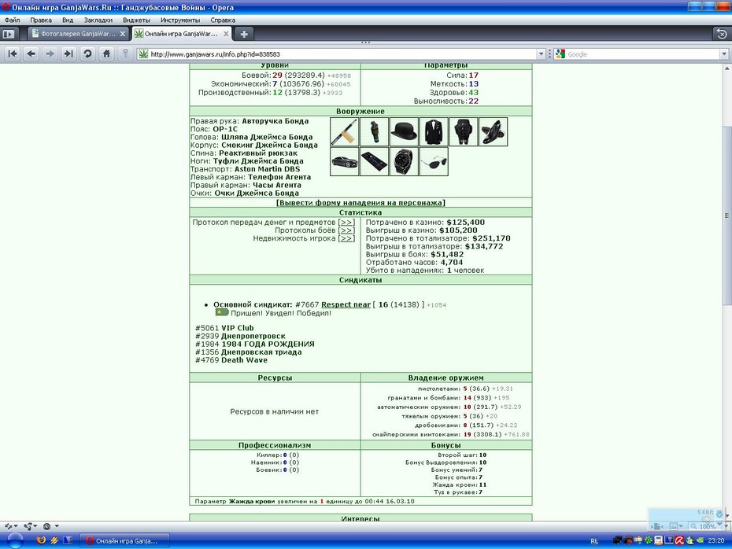Open the Файл menu
Viewport: 732px width, 549px height.
coord(12,20)
